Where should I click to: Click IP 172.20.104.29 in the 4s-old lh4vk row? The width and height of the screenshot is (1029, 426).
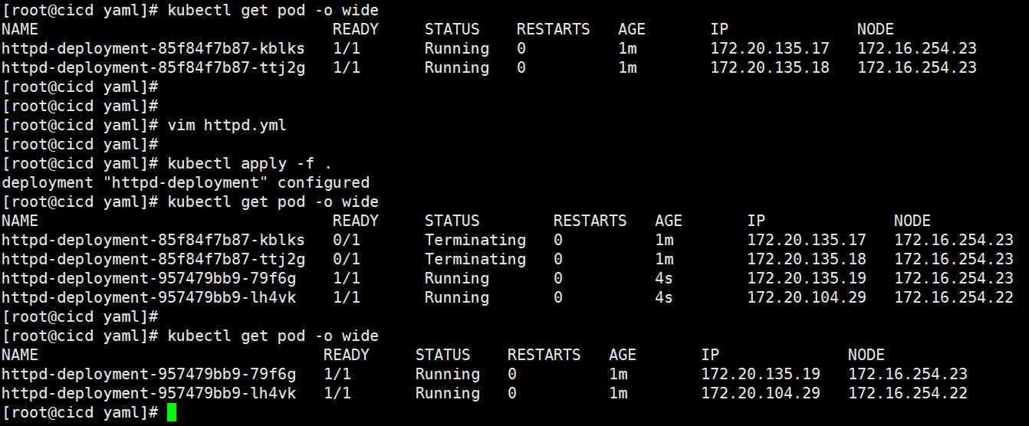coord(807,297)
